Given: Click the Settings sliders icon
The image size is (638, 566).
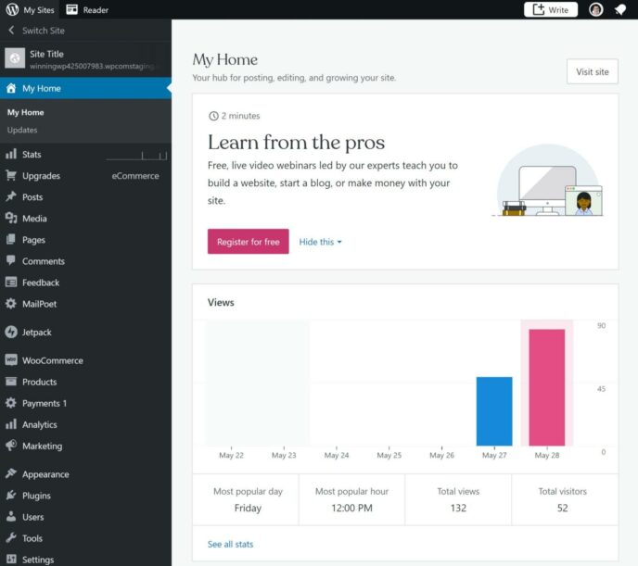Looking at the screenshot, I should coord(11,560).
